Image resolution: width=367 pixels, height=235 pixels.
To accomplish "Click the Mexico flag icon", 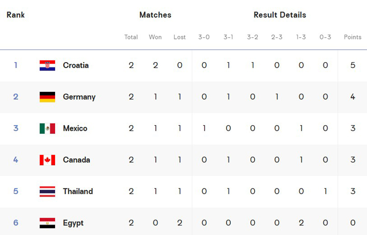I will coord(47,128).
